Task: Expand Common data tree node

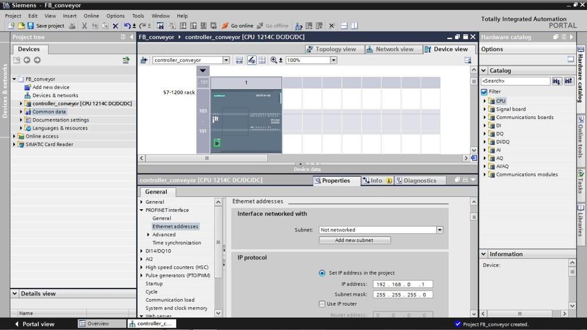Action: tap(21, 112)
